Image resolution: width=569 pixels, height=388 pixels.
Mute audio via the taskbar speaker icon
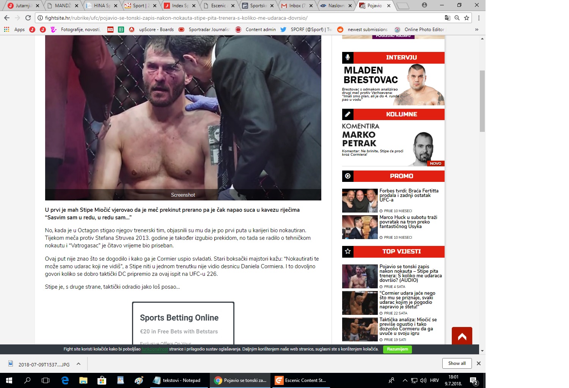[x=423, y=380]
